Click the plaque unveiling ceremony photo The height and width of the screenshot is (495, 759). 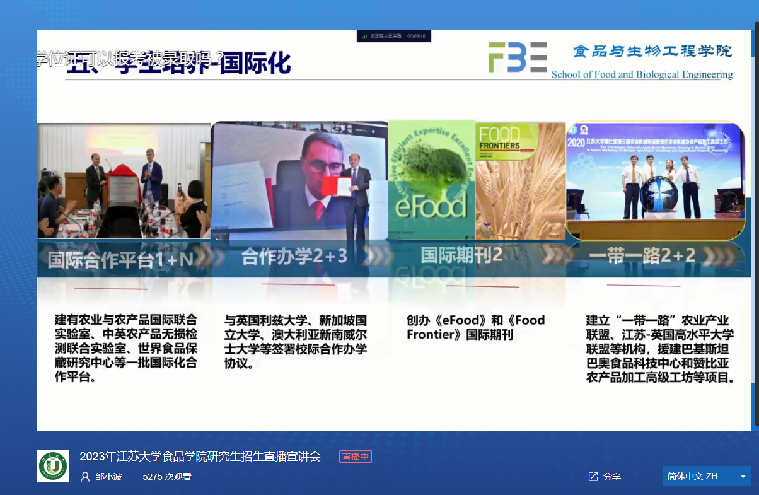124,181
